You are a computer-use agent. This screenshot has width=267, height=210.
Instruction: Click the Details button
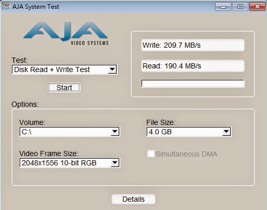point(133,199)
